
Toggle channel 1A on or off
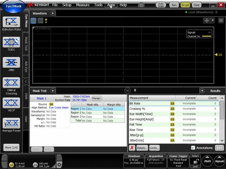click(x=11, y=165)
